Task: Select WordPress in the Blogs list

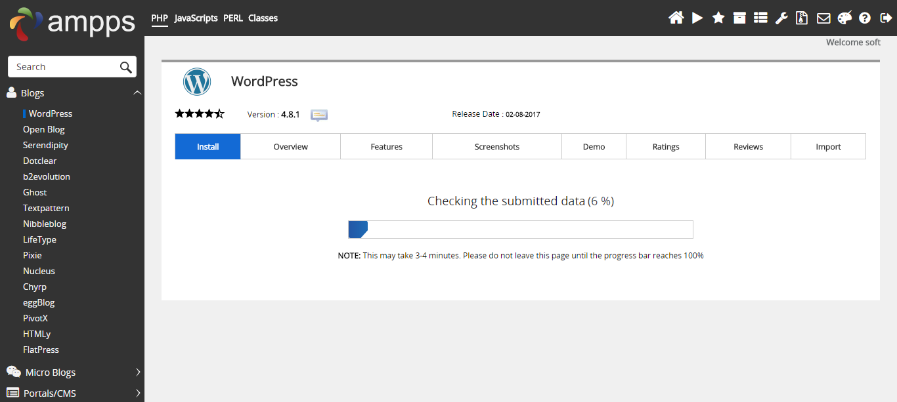Action: (51, 113)
